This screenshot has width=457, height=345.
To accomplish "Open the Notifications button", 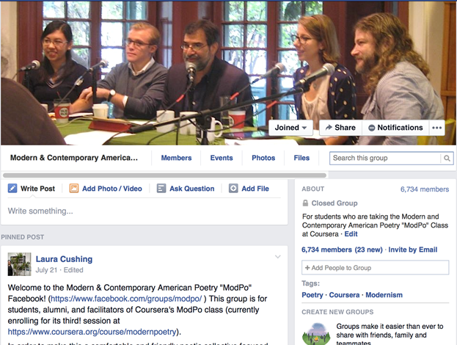I will click(x=395, y=128).
